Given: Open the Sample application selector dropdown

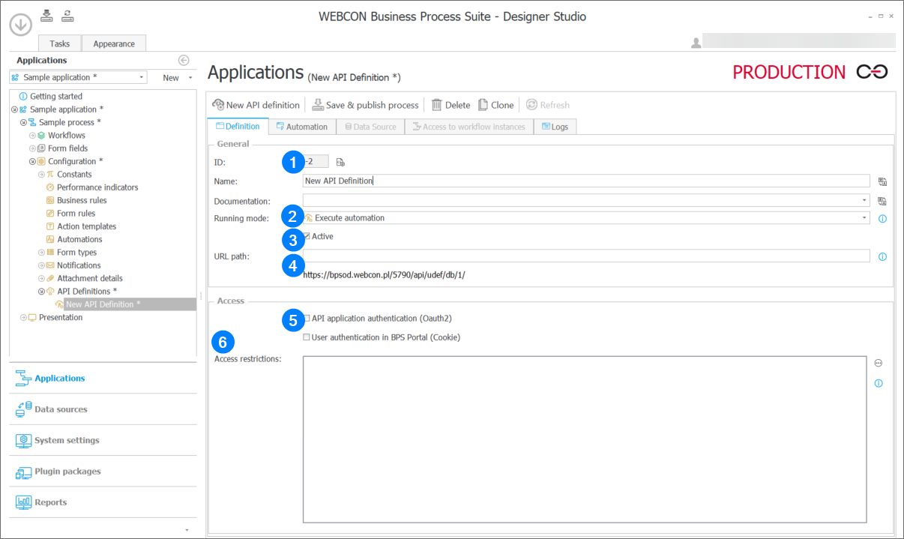Looking at the screenshot, I should [142, 77].
